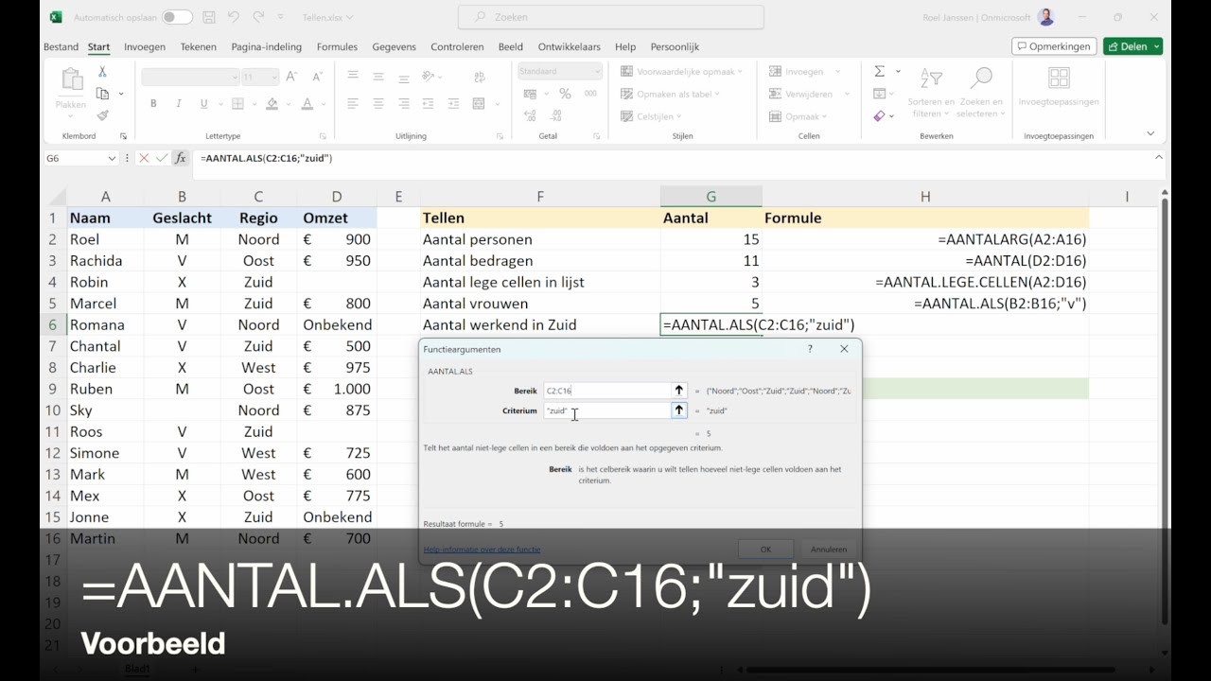Image resolution: width=1211 pixels, height=681 pixels.
Task: Click the increase font size icon
Action: point(291,77)
